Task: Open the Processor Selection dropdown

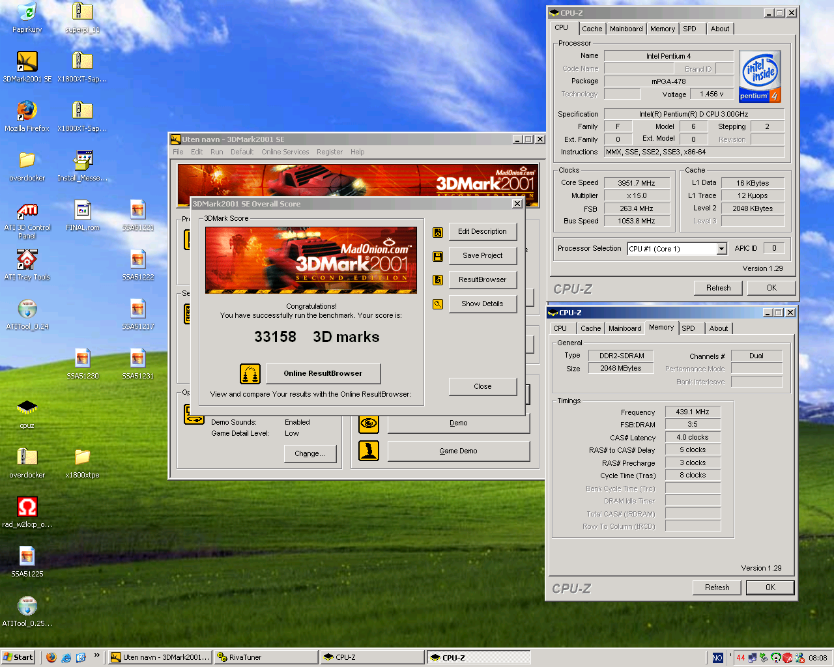Action: (x=721, y=249)
